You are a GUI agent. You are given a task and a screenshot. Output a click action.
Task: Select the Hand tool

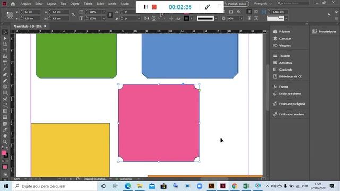point(5,136)
